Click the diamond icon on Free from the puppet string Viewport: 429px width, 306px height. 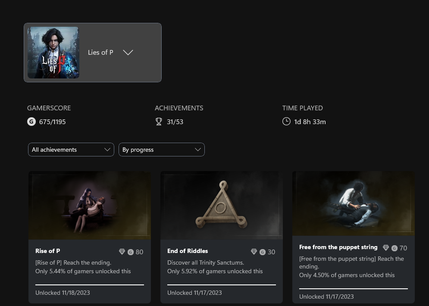386,248
